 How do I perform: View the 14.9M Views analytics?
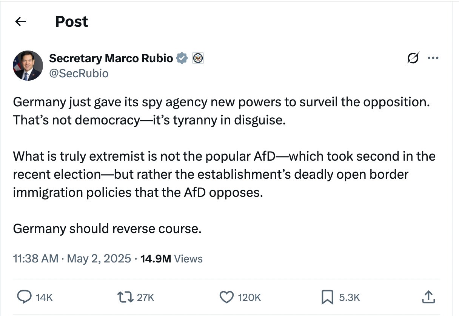[171, 259]
